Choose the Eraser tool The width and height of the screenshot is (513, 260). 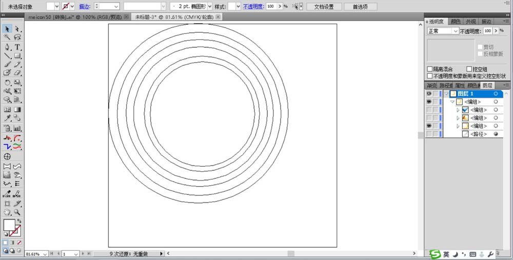pyautogui.click(x=17, y=73)
